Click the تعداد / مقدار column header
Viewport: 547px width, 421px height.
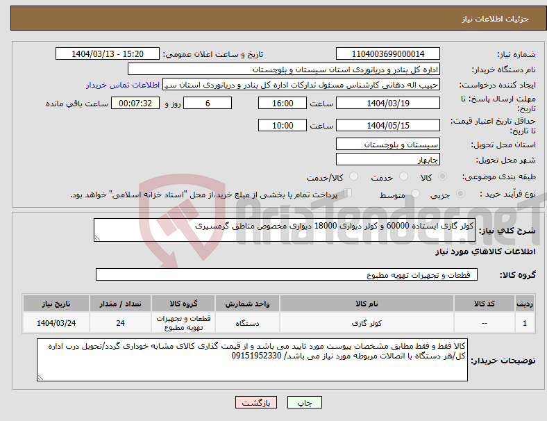pyautogui.click(x=120, y=304)
